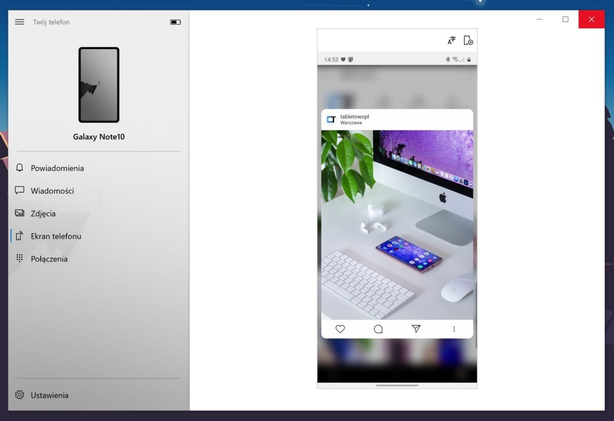Open the hamburger menu in Twój telefon
This screenshot has height=421, width=614.
point(19,22)
